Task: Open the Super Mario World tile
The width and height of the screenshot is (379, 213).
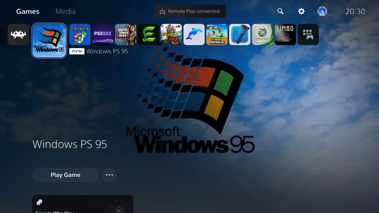Action: (x=80, y=34)
